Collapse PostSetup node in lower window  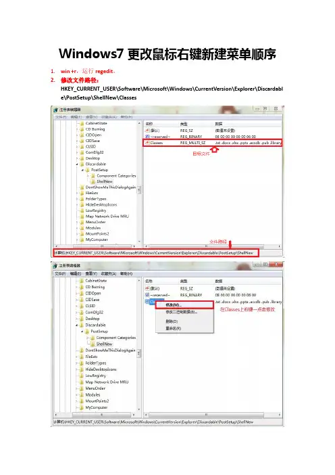pyautogui.click(x=82, y=332)
